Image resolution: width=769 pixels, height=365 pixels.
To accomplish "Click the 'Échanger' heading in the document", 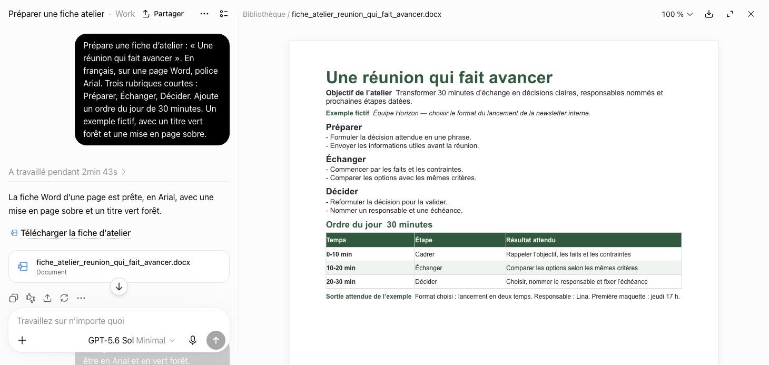I will (346, 159).
